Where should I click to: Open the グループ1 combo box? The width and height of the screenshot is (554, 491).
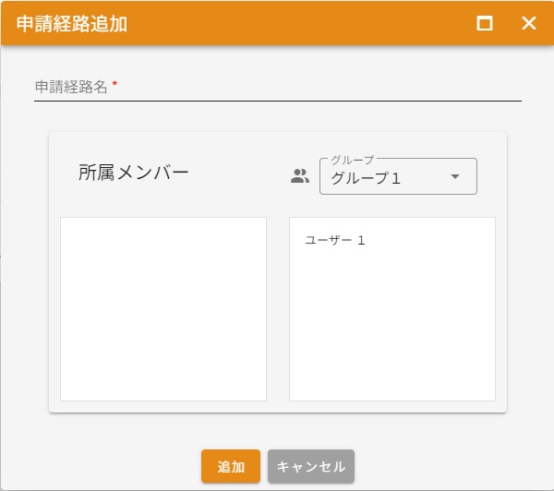pos(388,178)
